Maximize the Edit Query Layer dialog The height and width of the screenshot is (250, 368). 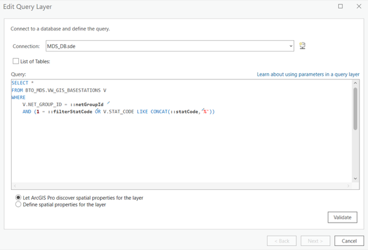click(x=340, y=6)
